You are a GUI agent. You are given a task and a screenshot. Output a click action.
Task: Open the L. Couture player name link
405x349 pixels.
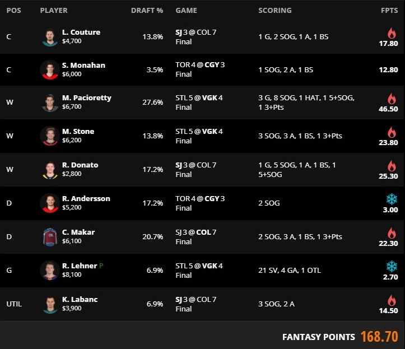tap(82, 32)
